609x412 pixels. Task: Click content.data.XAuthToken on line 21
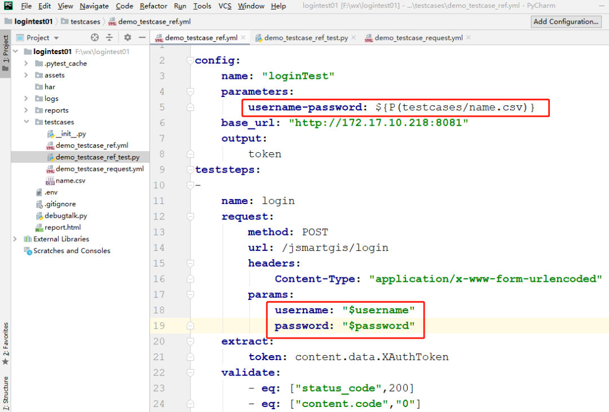(x=372, y=357)
